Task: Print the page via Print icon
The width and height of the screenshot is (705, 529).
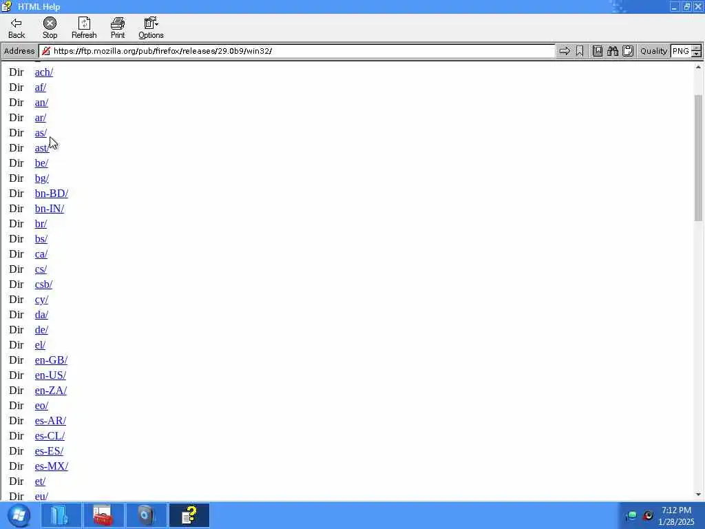Action: [x=118, y=28]
